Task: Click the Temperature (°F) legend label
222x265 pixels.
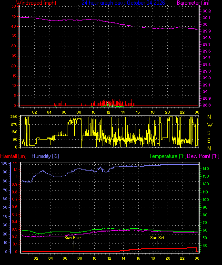Action: (168, 156)
